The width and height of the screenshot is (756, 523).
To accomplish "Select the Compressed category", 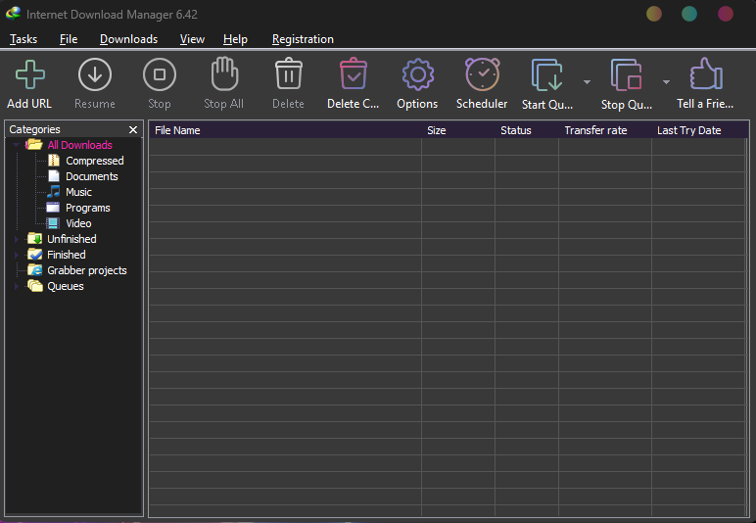I will pyautogui.click(x=94, y=161).
